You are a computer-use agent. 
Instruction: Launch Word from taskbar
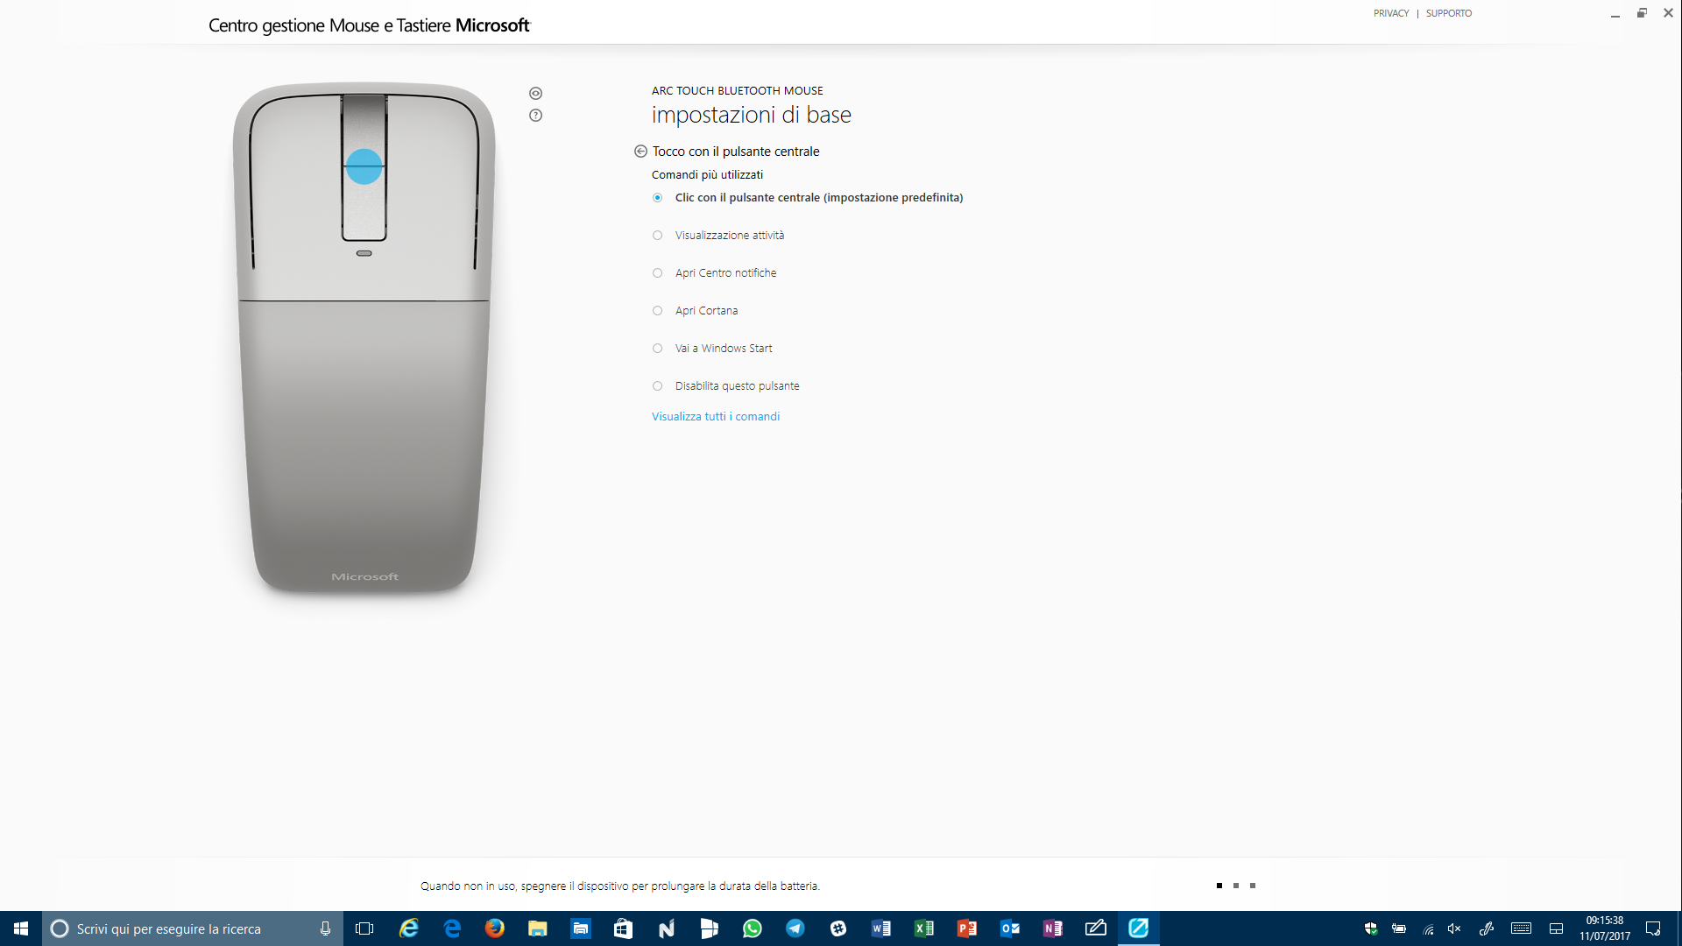tap(881, 928)
